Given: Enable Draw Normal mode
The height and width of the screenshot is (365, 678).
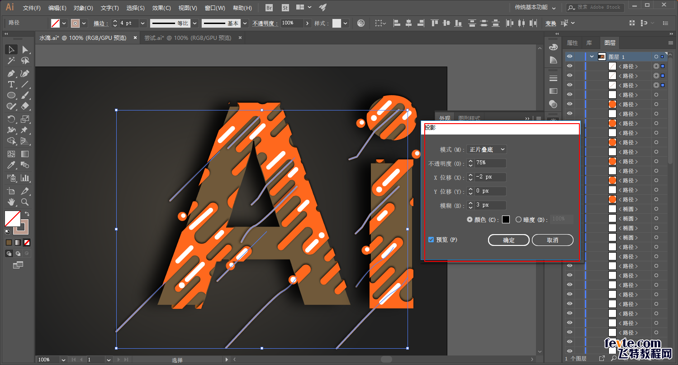Looking at the screenshot, I should coord(9,253).
